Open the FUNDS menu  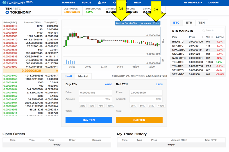(x=87, y=3)
